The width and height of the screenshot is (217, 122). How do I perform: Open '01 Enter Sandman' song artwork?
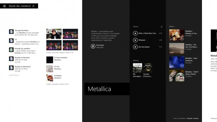pyautogui.click(x=50, y=60)
